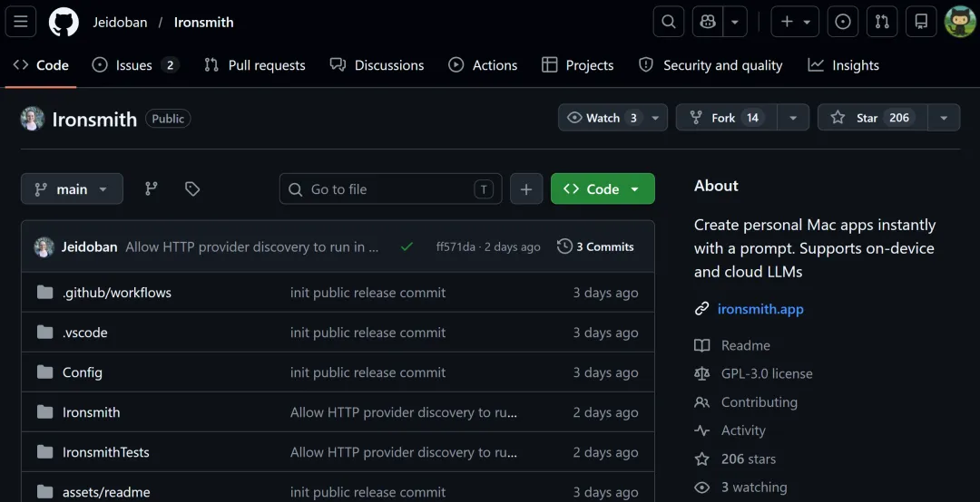The height and width of the screenshot is (502, 980).
Task: Focus the Go to file search field
Action: tap(390, 188)
